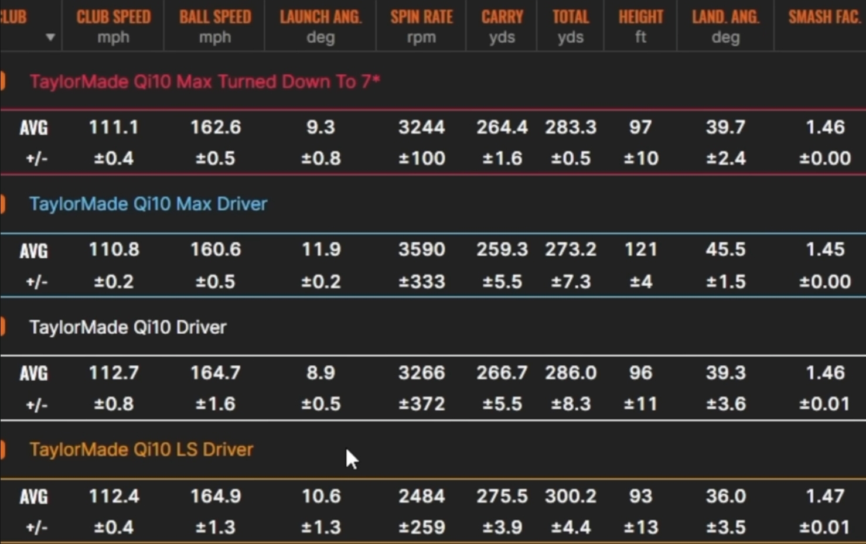866x544 pixels.
Task: Select the TaylorMade Qi10 Max Driver group
Action: pos(148,204)
